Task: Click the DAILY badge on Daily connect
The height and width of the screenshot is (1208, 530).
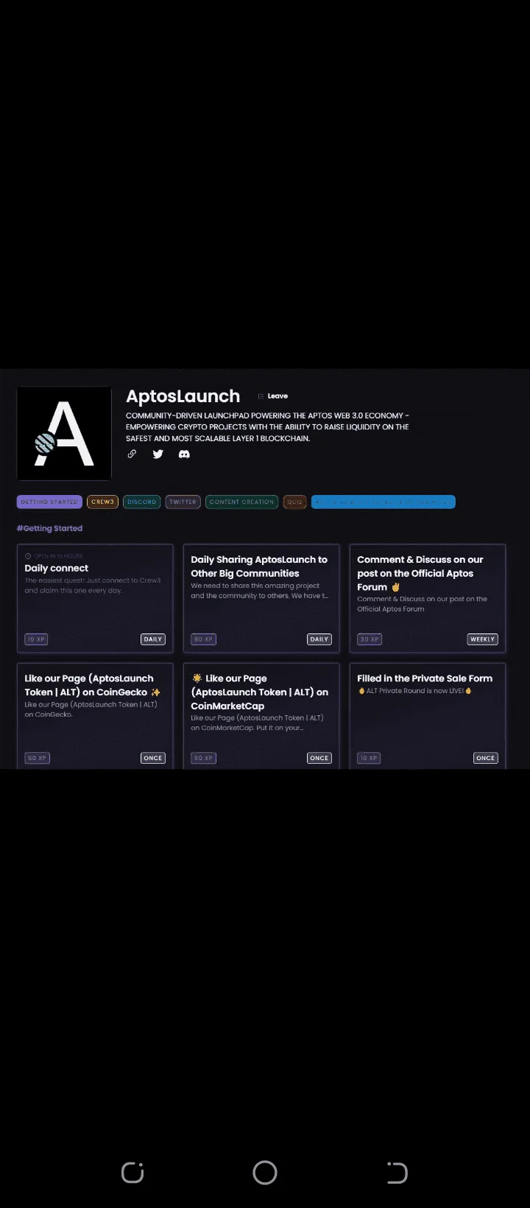Action: point(153,639)
